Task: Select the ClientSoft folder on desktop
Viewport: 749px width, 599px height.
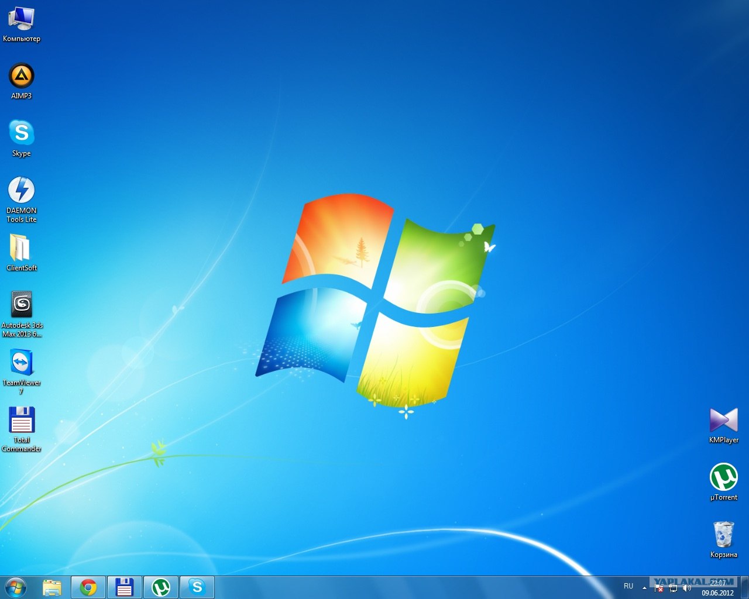Action: 21,253
